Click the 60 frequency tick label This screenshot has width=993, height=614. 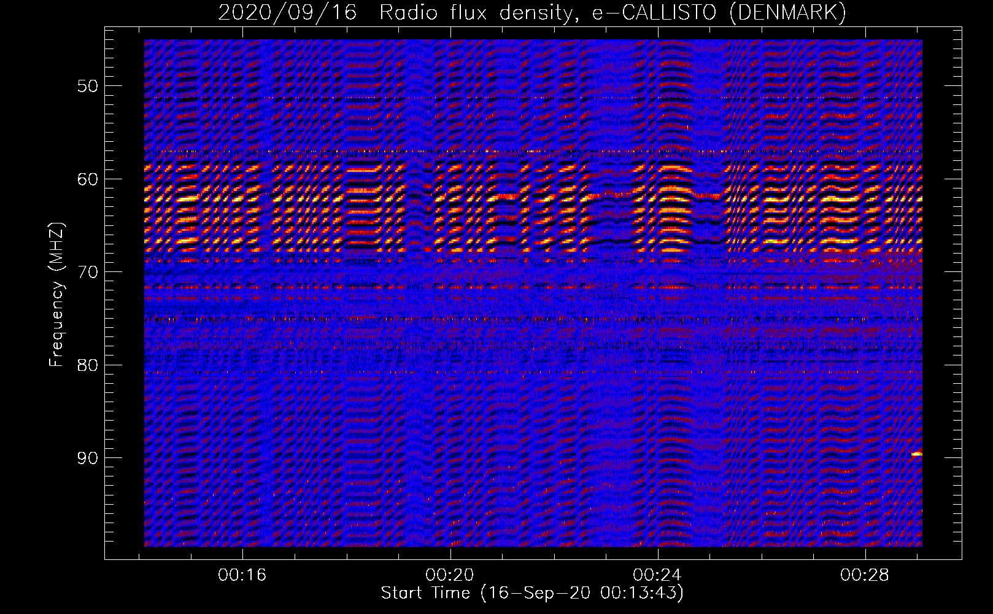[x=87, y=179]
